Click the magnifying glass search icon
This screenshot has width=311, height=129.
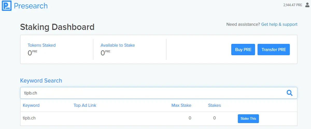[289, 93]
